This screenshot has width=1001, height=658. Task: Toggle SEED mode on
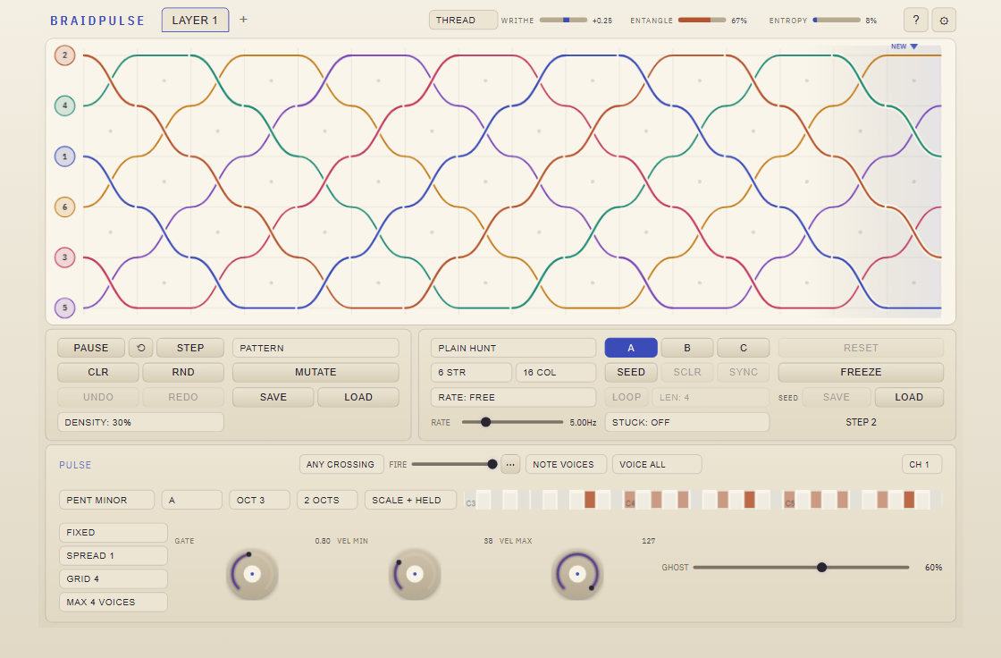coord(631,372)
